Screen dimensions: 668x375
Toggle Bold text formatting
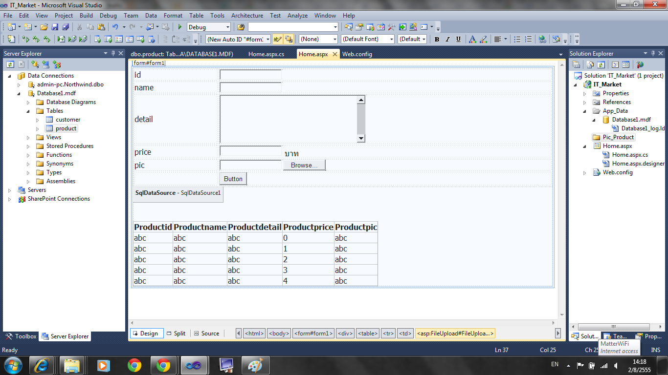(x=437, y=39)
